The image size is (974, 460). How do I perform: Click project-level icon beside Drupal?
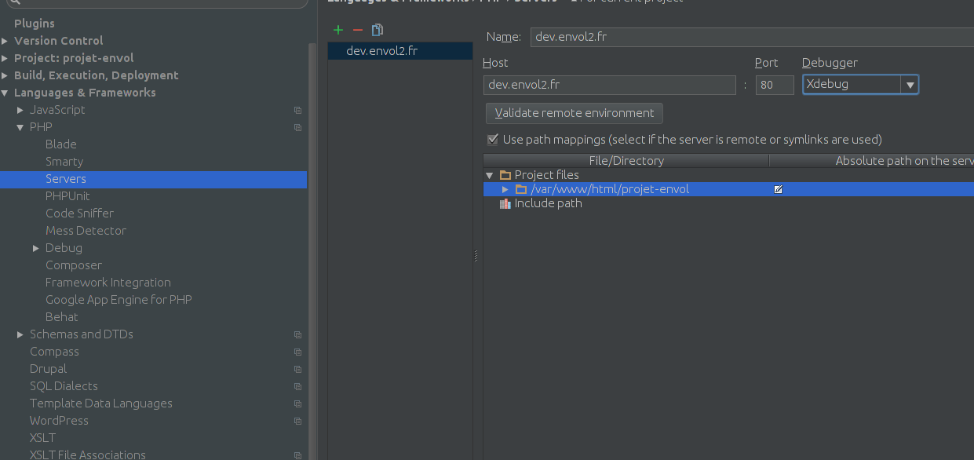coord(297,369)
